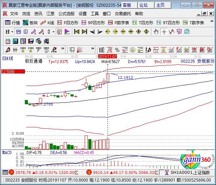Open the 行情 quotes view

click(x=12, y=23)
